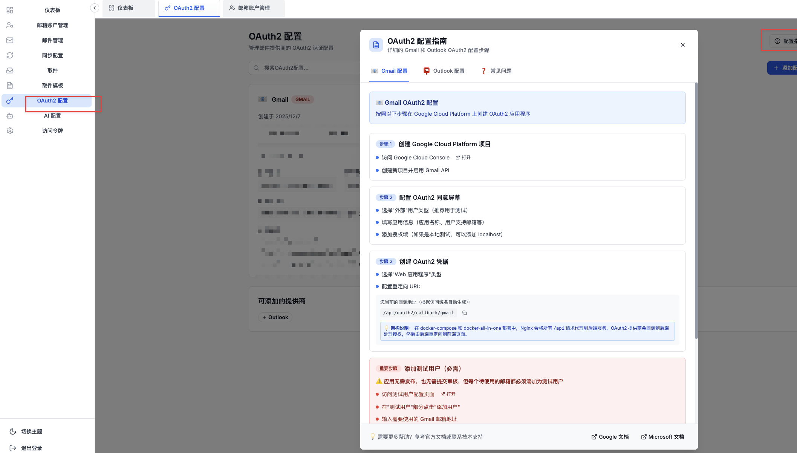Click the sync configuration icon
The image size is (797, 453).
[10, 55]
